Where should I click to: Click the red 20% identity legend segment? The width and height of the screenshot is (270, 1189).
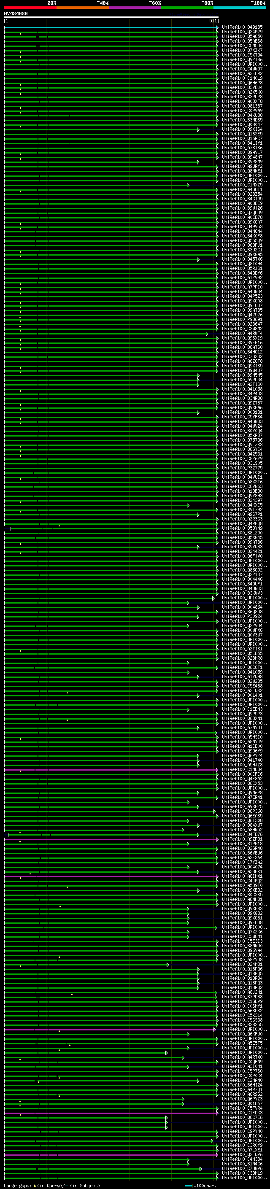(x=30, y=8)
